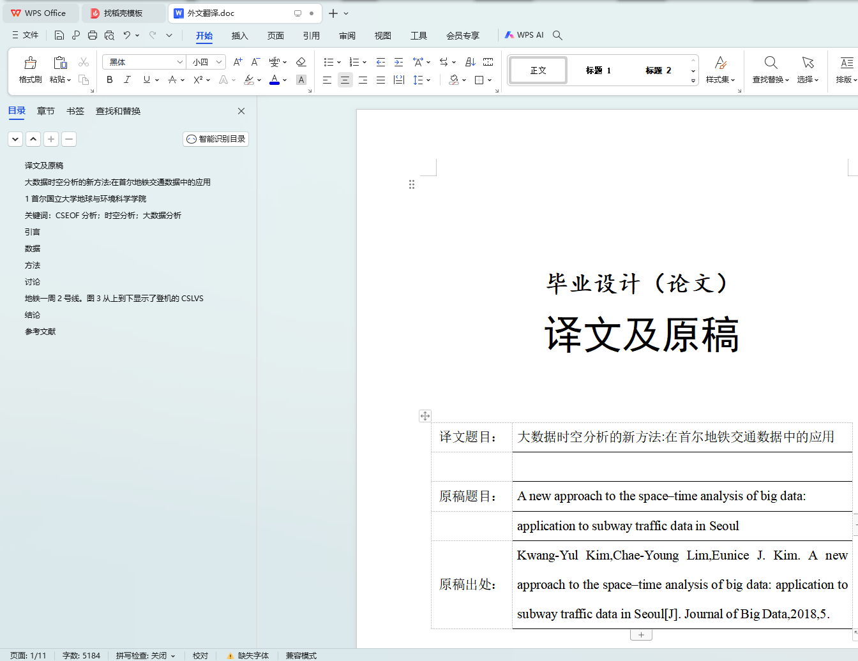Close the navigation pane
Viewport: 858px width, 661px height.
coord(241,111)
